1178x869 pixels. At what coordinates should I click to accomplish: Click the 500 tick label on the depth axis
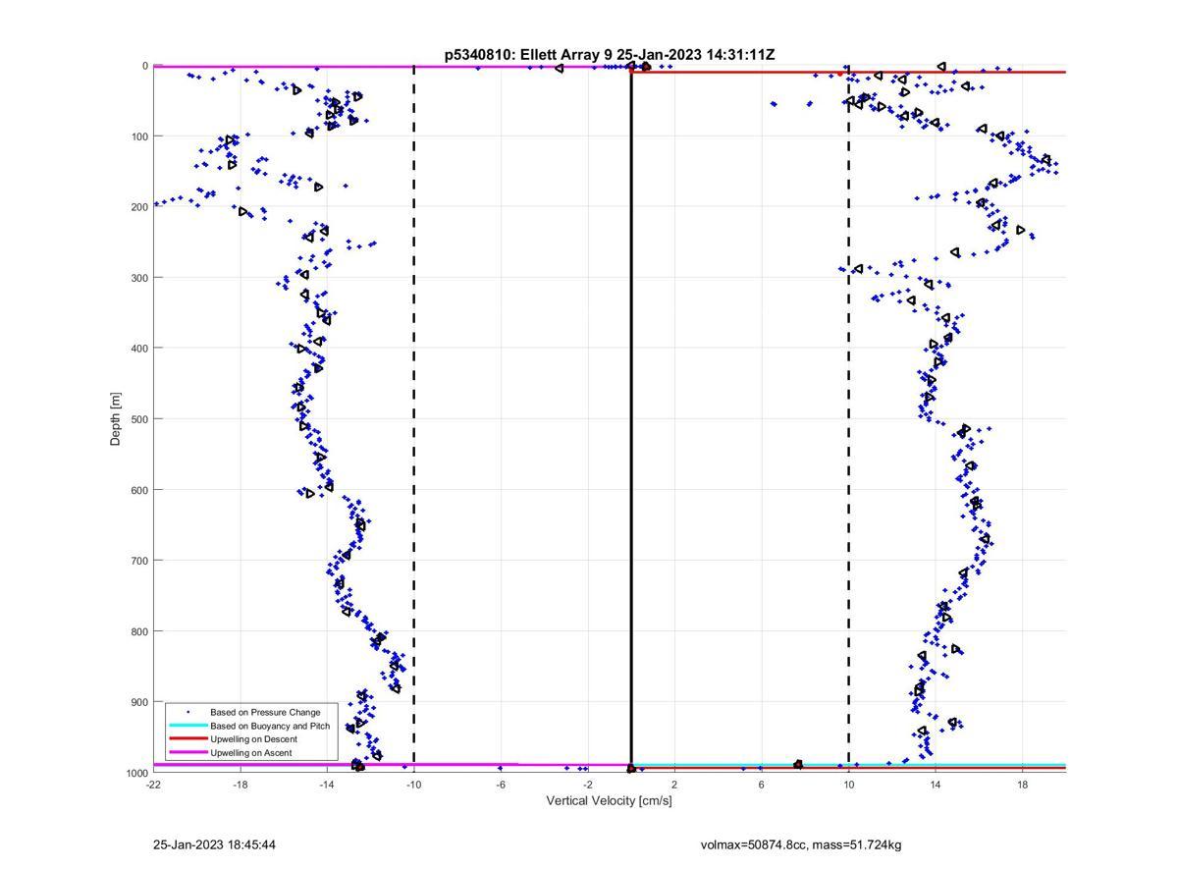(137, 419)
